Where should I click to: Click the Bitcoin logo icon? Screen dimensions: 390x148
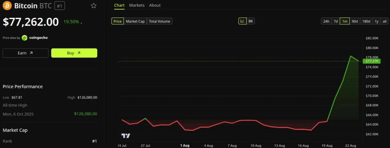coord(7,6)
